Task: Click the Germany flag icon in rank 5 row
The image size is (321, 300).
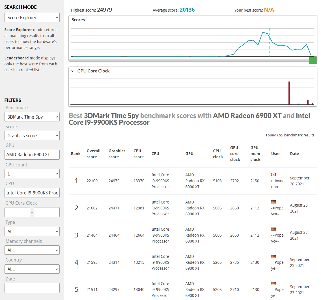Action: [x=273, y=284]
